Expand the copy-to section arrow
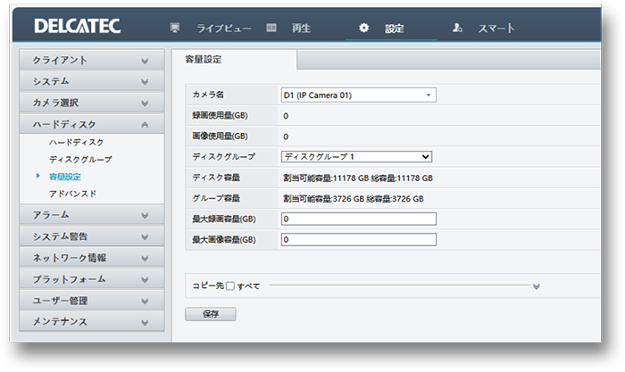Screen dimensions: 625x372 [x=536, y=286]
